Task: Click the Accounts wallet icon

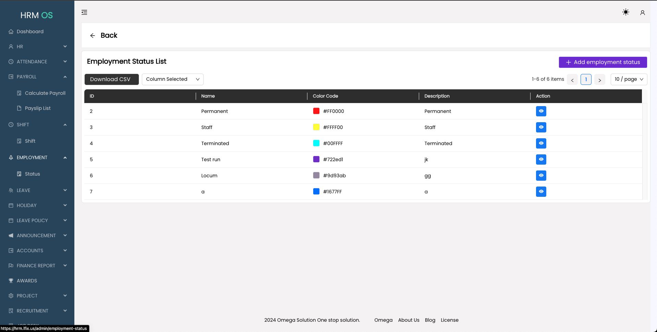Action: (11, 251)
